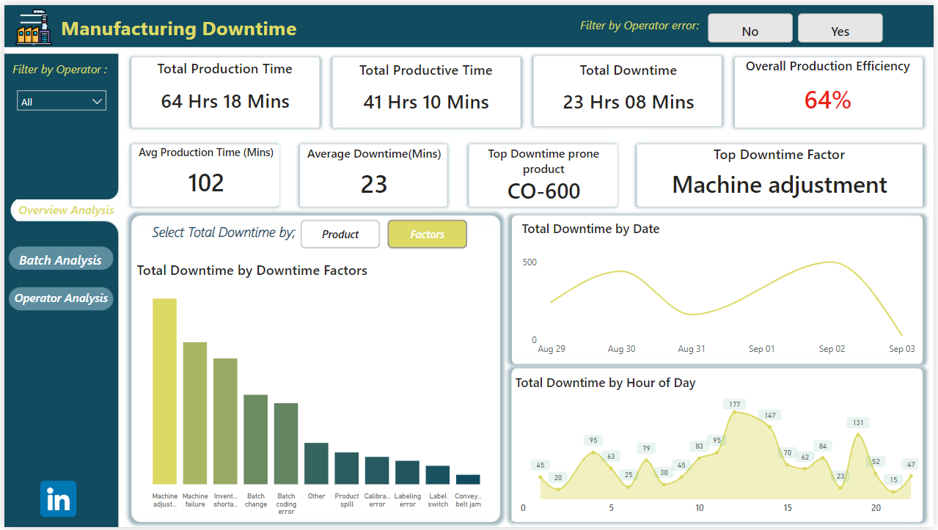Open the Overview Analysis tab
Screen dimensions: 938x530
coord(65,210)
